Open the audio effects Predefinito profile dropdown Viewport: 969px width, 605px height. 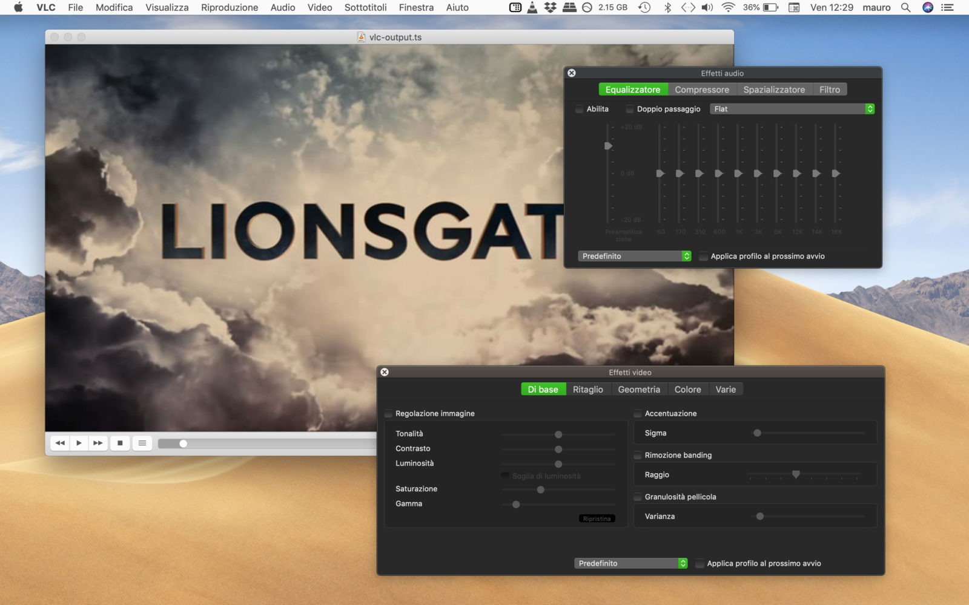coord(634,256)
